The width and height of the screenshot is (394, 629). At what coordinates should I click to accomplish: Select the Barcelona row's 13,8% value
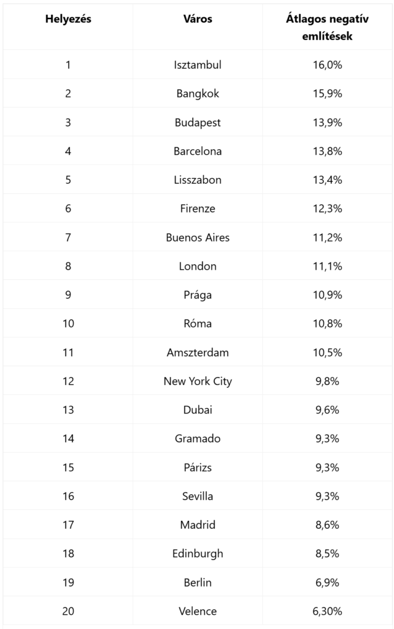pos(327,151)
